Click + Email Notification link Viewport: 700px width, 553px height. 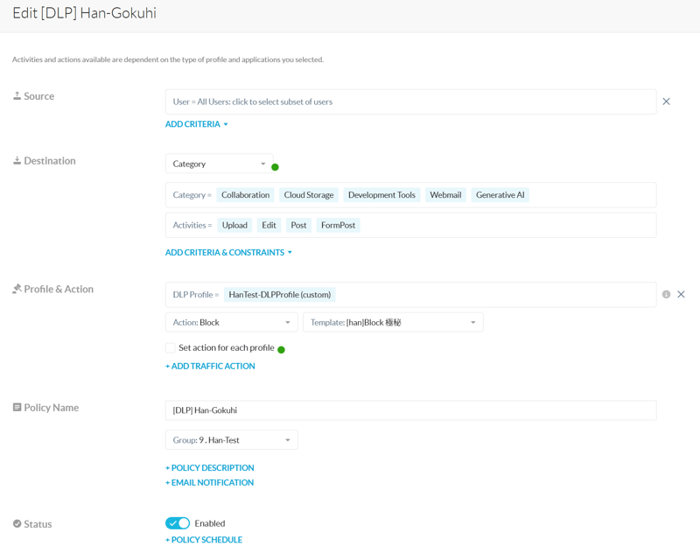[x=209, y=483]
